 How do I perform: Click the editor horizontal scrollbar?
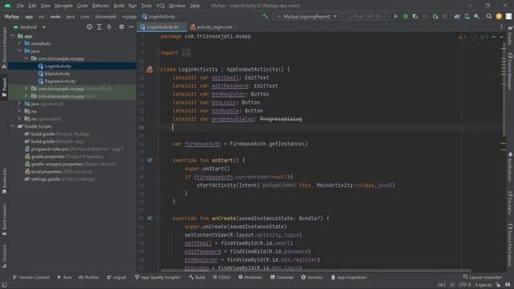click(316, 271)
